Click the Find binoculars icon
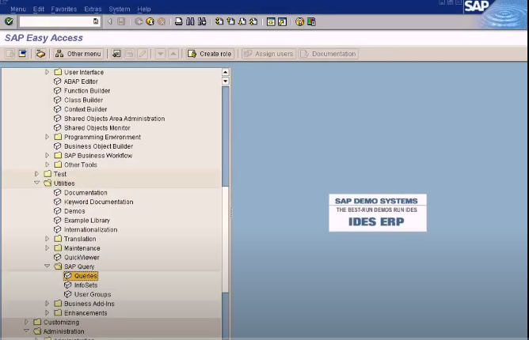 pyautogui.click(x=190, y=21)
